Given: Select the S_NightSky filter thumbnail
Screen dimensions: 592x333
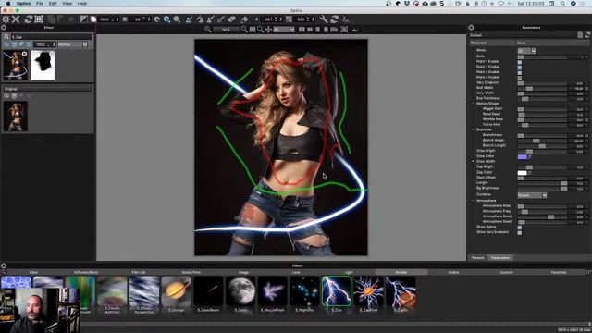Looking at the screenshot, I should tap(304, 291).
